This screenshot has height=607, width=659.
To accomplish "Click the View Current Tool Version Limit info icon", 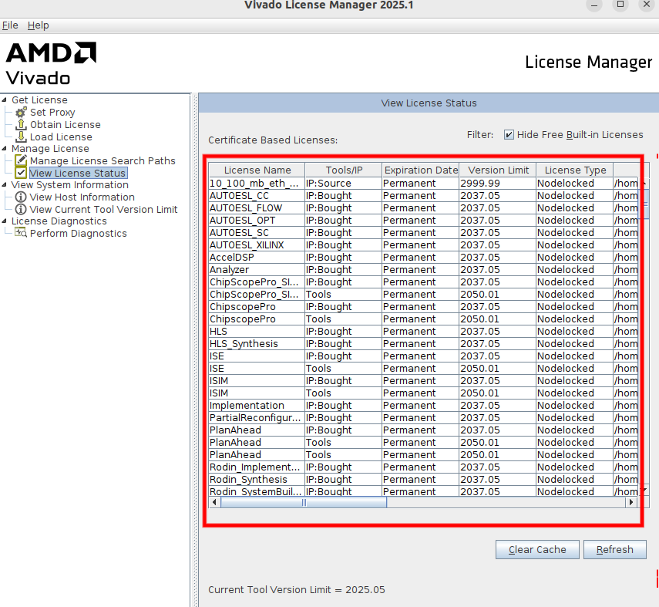I will pyautogui.click(x=21, y=209).
